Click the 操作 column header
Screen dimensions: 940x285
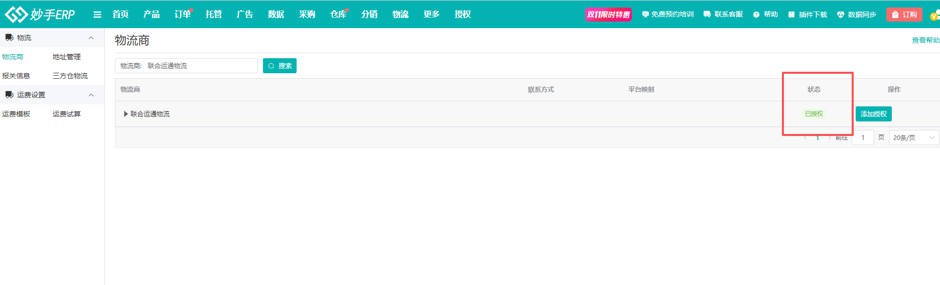coord(894,89)
